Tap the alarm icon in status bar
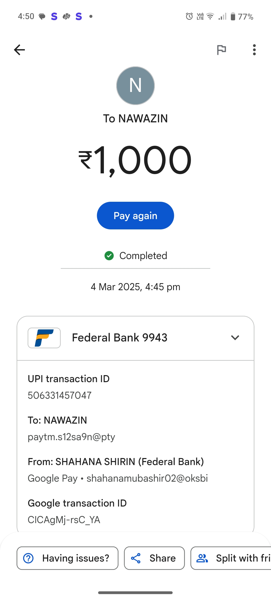271x601 pixels. (x=189, y=17)
